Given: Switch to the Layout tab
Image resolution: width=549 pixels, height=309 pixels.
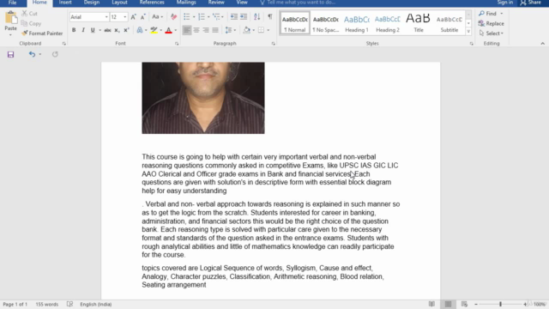Looking at the screenshot, I should click(x=119, y=3).
